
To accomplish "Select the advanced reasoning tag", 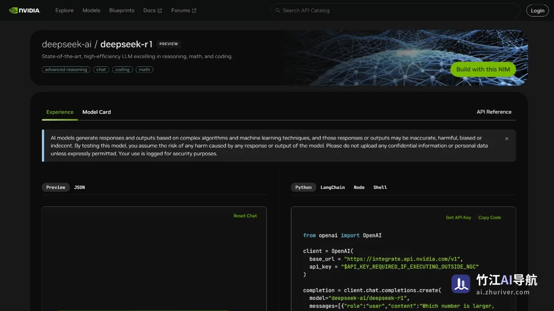I will (66, 70).
